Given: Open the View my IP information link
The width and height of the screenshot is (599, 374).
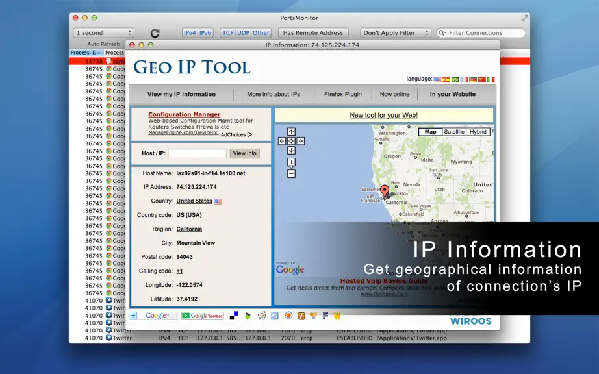Looking at the screenshot, I should [x=181, y=94].
